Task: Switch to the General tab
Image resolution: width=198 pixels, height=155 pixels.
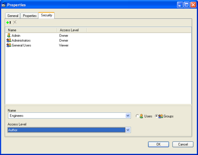Action: click(13, 16)
